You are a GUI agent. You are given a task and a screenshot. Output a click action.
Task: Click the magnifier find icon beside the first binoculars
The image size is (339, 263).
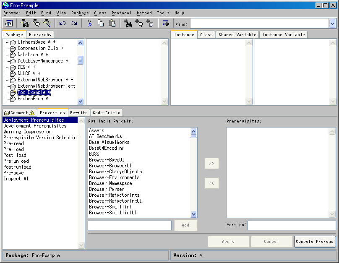point(36,23)
